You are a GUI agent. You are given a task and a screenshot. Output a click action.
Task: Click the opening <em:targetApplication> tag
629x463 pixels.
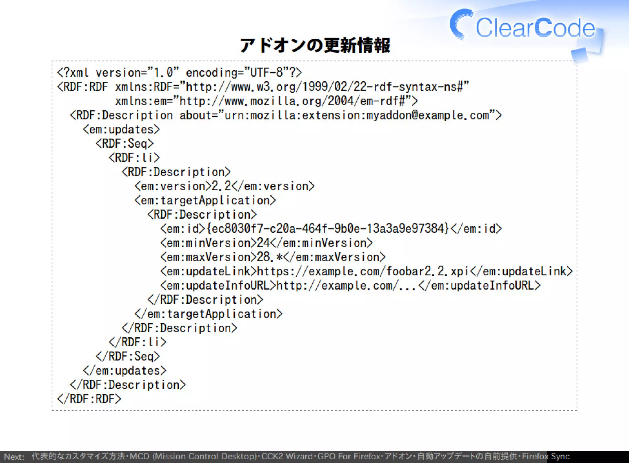point(205,200)
